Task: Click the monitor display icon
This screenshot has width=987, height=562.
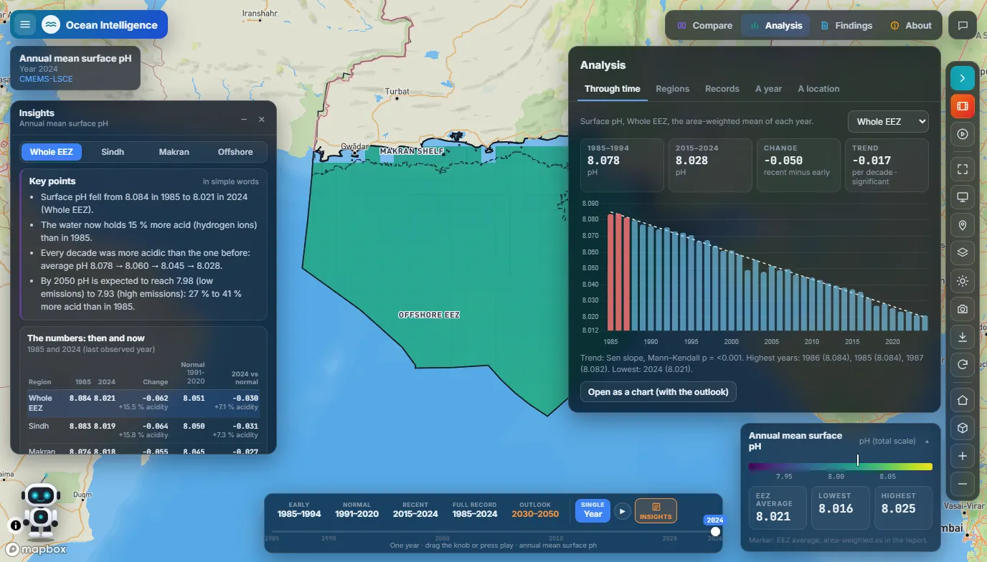Action: pos(963,197)
